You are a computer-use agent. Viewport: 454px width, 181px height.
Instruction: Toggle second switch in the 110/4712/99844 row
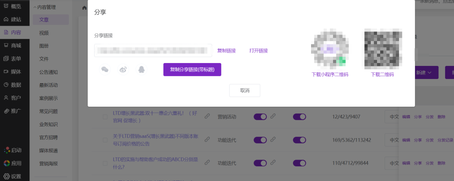point(299,163)
